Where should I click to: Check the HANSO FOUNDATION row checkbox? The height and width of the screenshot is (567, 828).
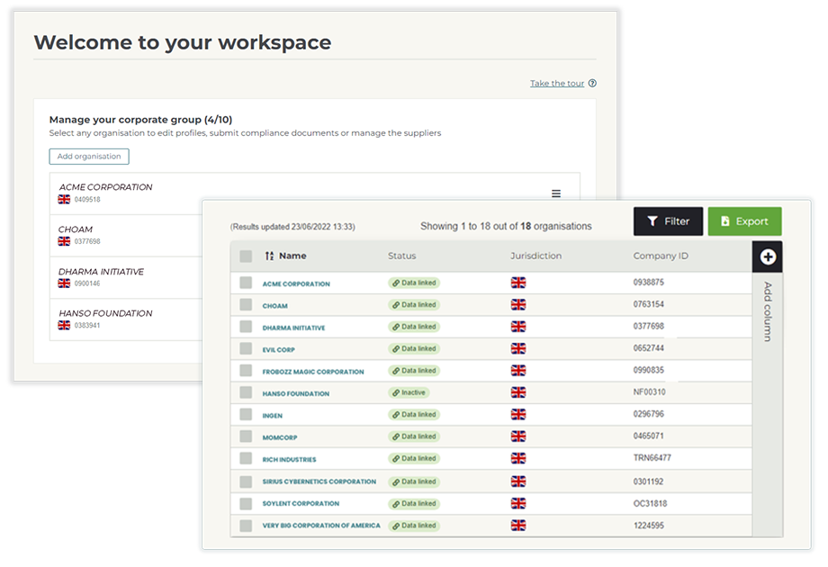point(246,392)
